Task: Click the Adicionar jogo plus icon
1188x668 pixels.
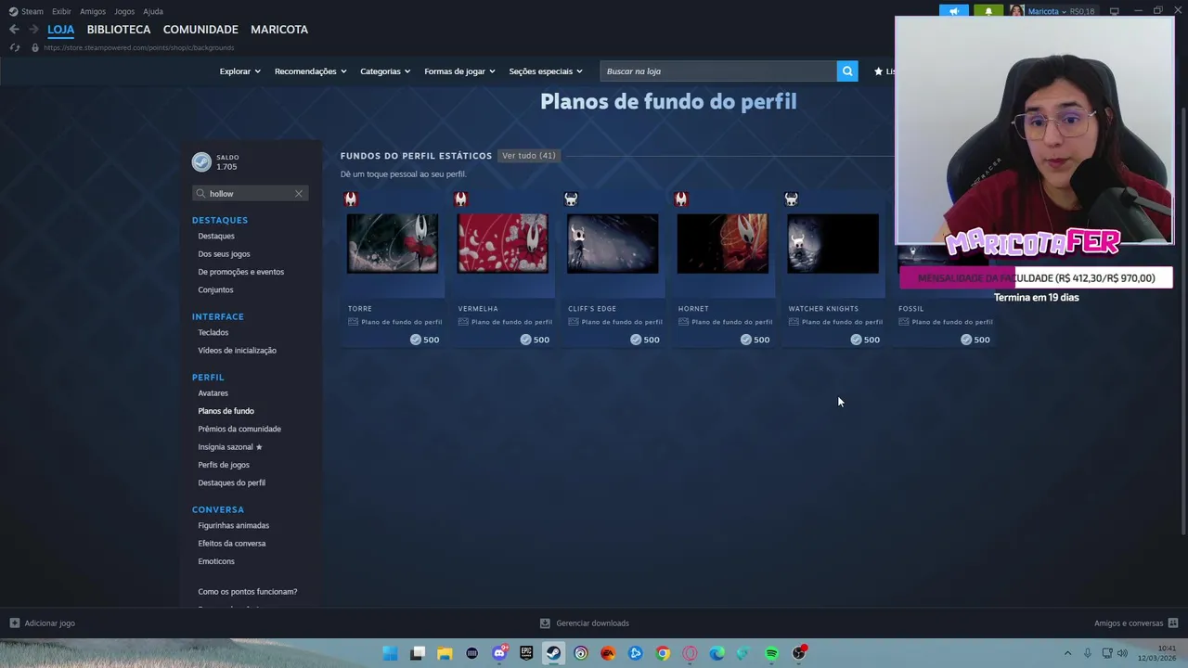Action: point(14,623)
